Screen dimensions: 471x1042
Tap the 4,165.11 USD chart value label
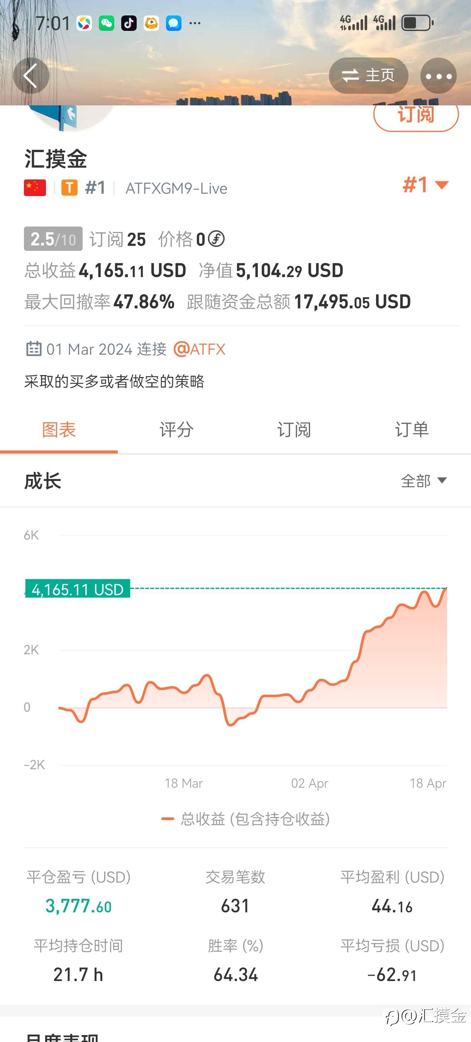(x=78, y=589)
